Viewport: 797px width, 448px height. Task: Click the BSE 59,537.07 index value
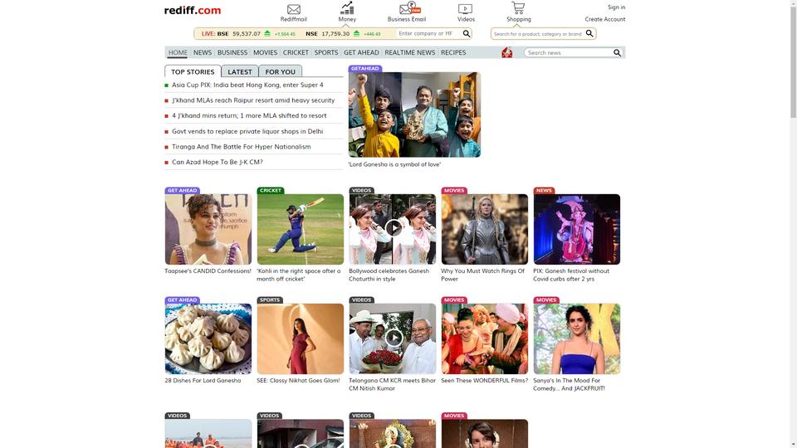[247, 33]
